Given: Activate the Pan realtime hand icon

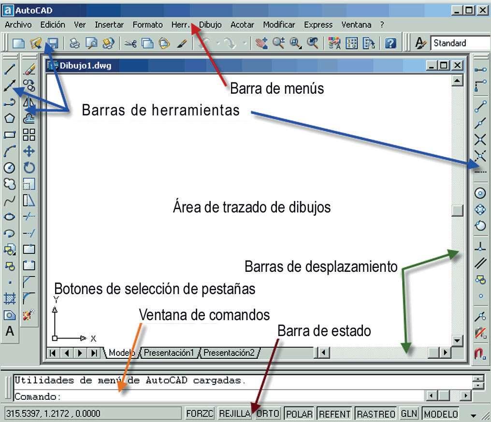Looking at the screenshot, I should pos(261,43).
